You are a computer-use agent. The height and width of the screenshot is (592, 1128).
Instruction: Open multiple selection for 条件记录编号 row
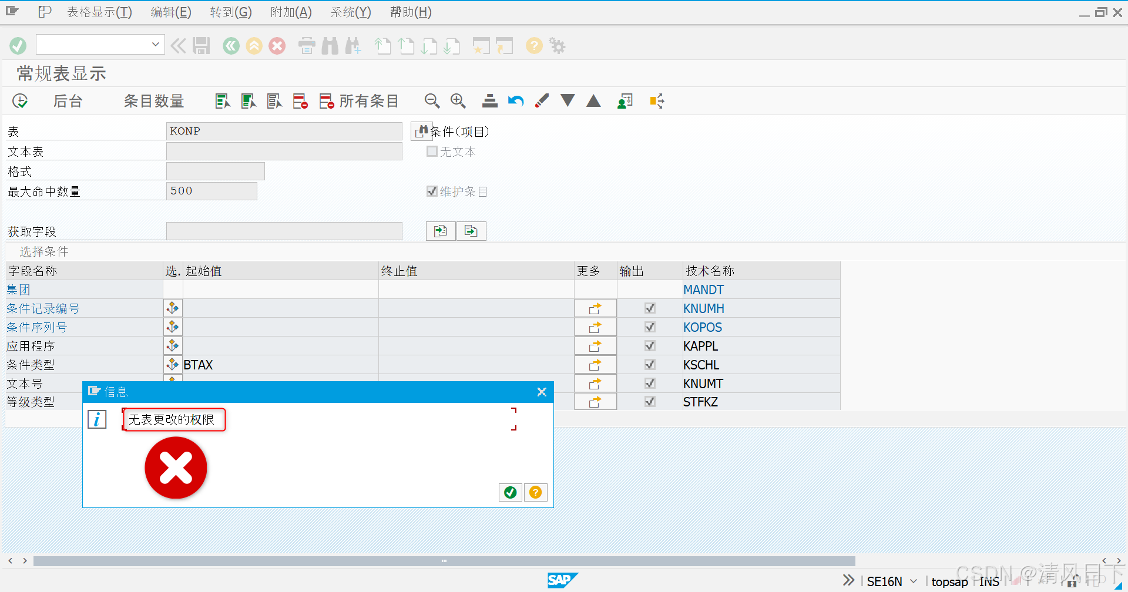click(172, 308)
